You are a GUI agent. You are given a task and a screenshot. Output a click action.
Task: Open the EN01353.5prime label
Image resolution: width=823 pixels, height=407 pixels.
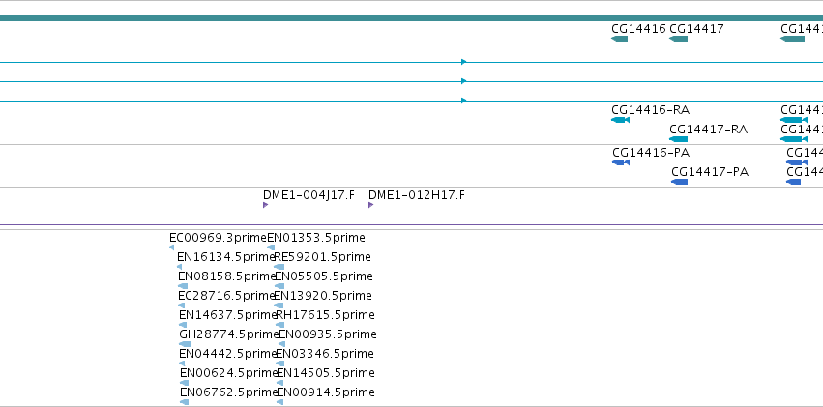point(316,238)
